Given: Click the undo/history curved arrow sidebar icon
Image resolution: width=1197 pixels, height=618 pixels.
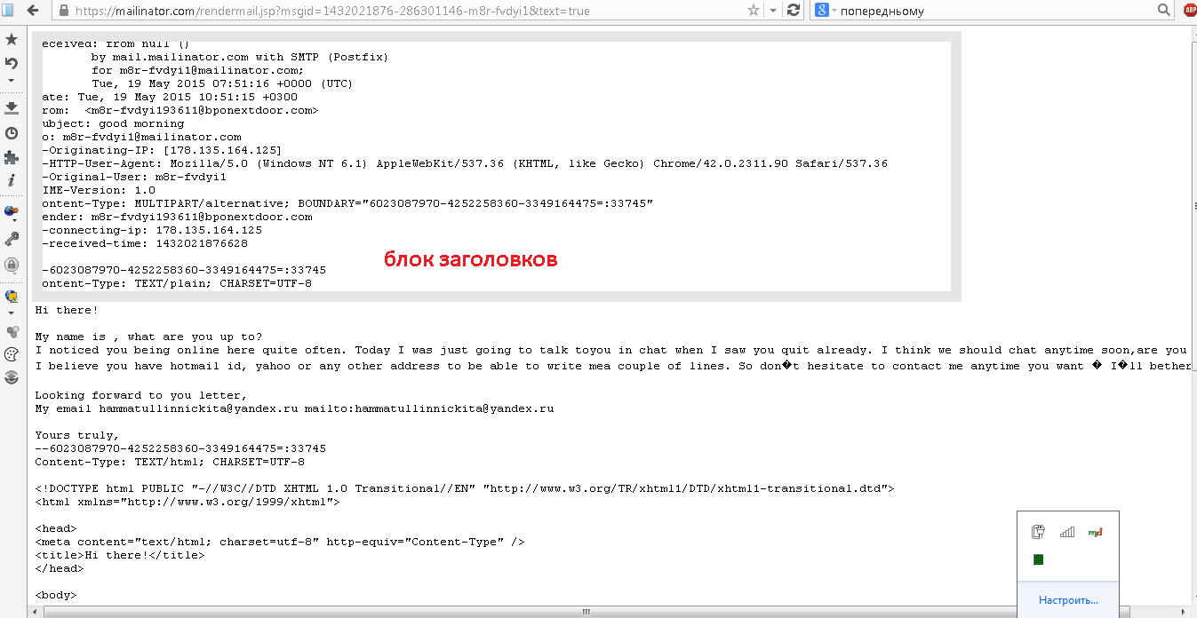Looking at the screenshot, I should click(x=12, y=63).
